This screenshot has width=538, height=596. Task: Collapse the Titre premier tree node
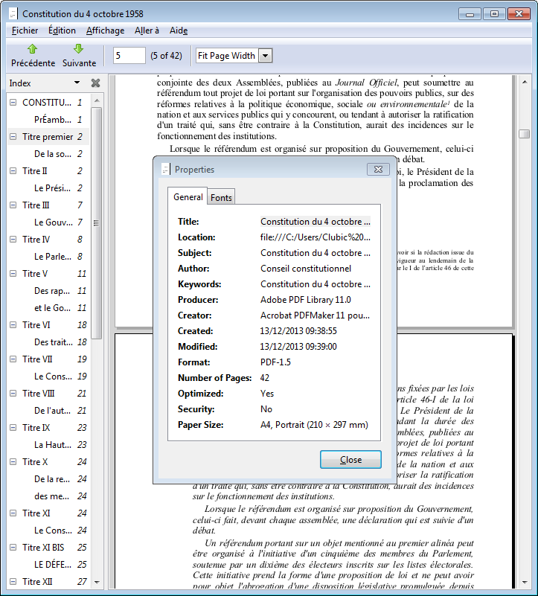click(13, 137)
